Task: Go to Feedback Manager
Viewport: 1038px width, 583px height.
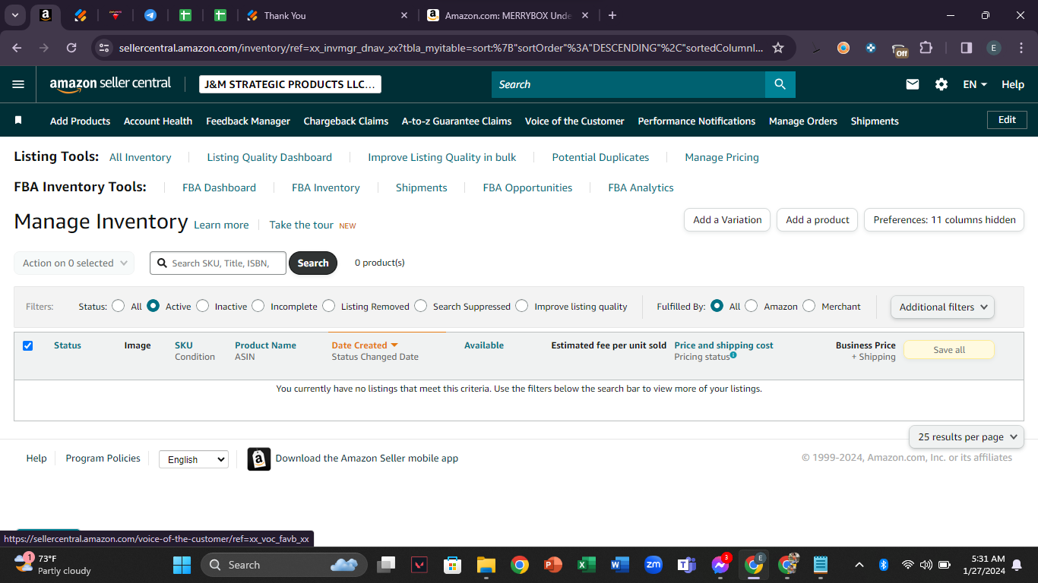Action: 248,121
